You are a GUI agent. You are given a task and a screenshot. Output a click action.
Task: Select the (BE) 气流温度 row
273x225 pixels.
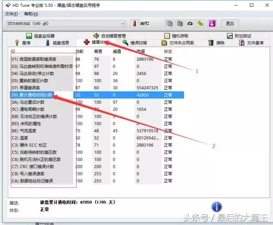pyautogui.click(x=97, y=131)
